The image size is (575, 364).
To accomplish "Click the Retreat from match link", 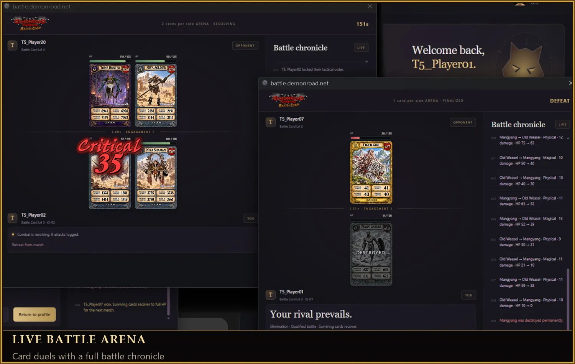I will click(28, 245).
